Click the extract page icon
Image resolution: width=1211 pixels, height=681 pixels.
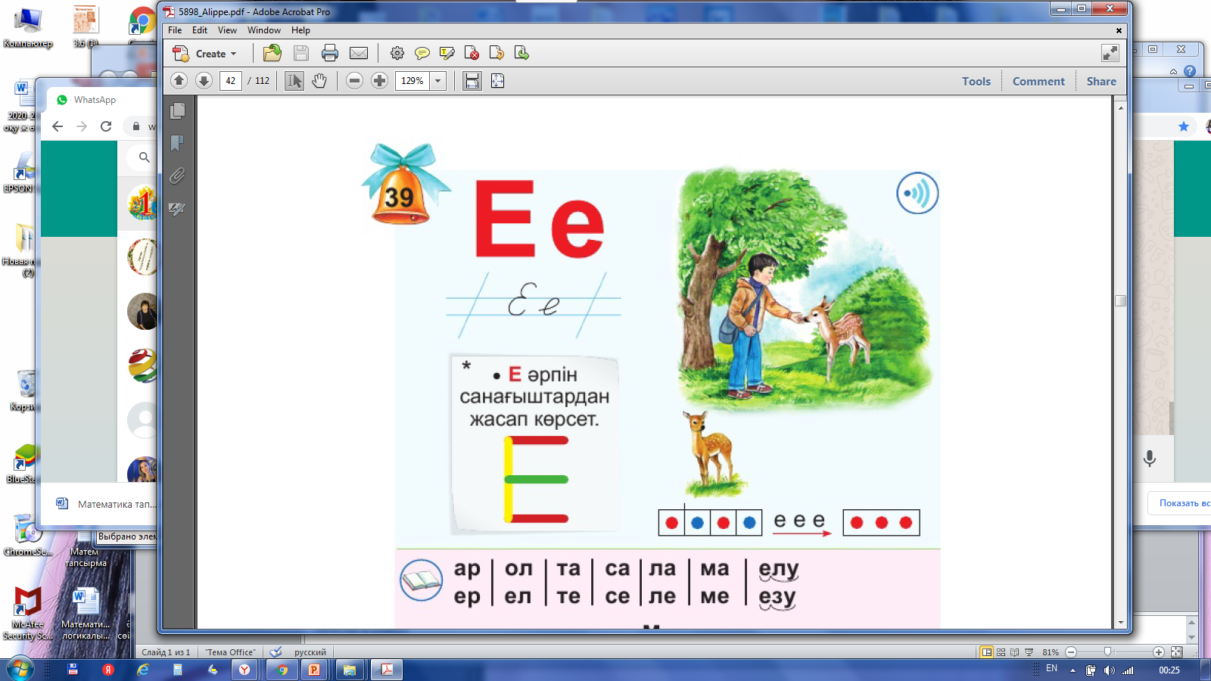click(521, 53)
